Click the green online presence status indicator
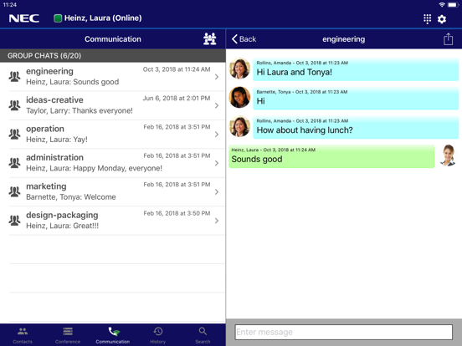The height and width of the screenshot is (346, 462). point(58,18)
